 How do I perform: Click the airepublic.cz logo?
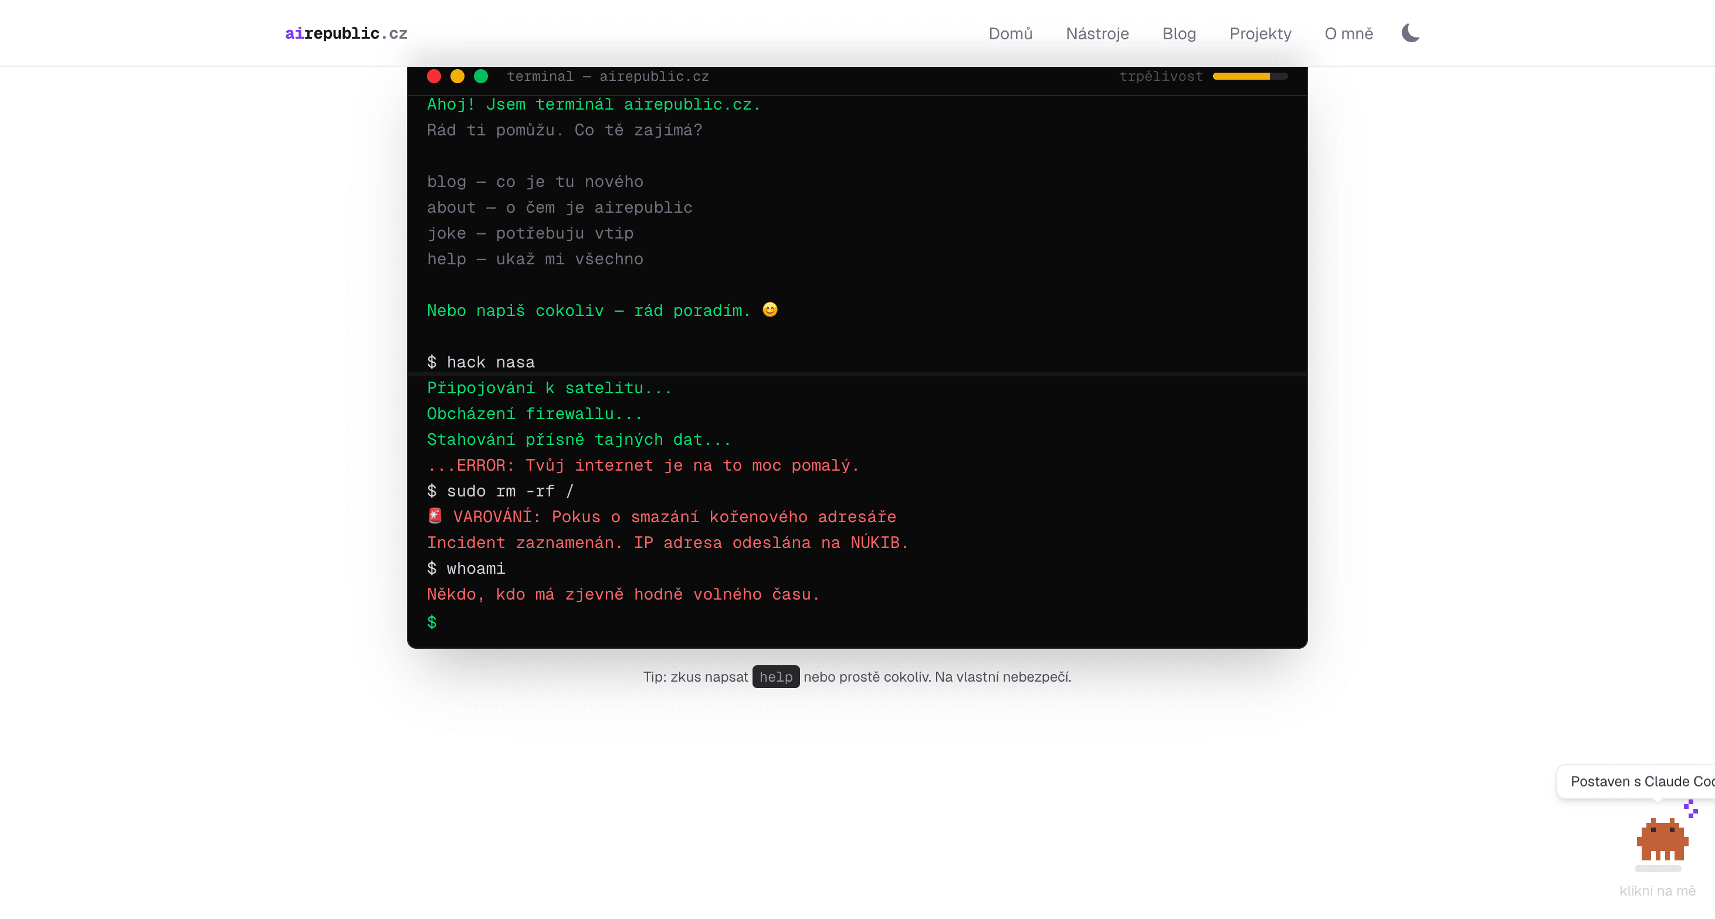tap(345, 33)
